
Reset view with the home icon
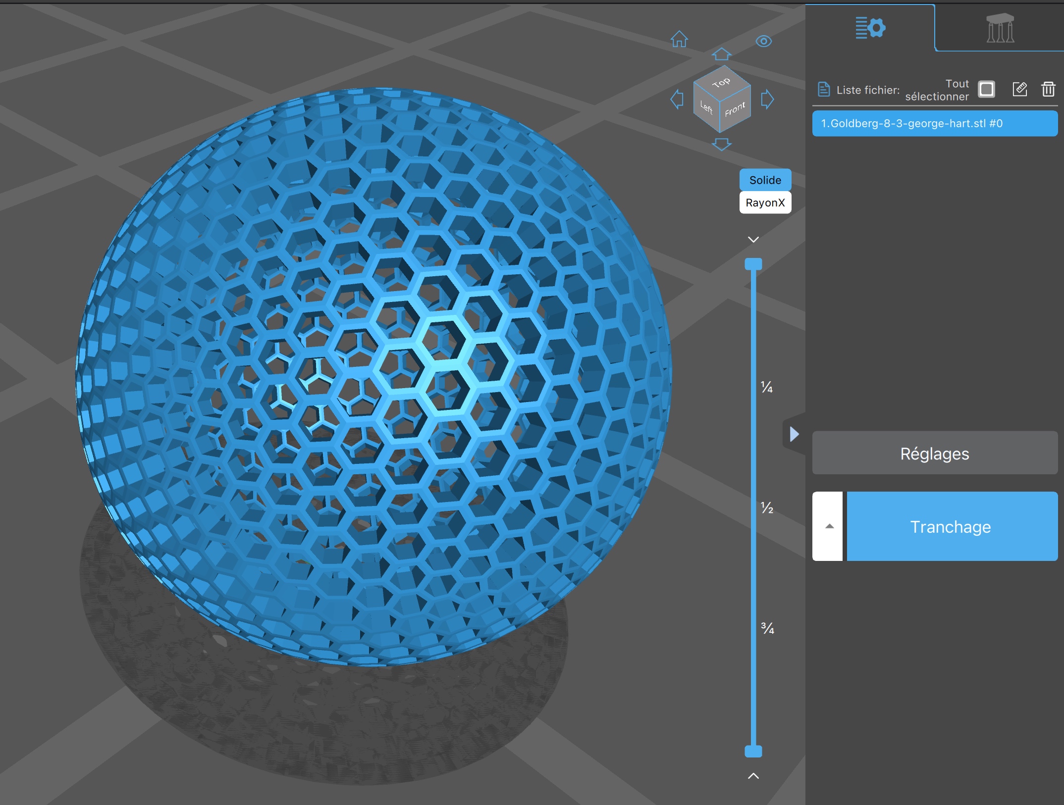[x=679, y=39]
